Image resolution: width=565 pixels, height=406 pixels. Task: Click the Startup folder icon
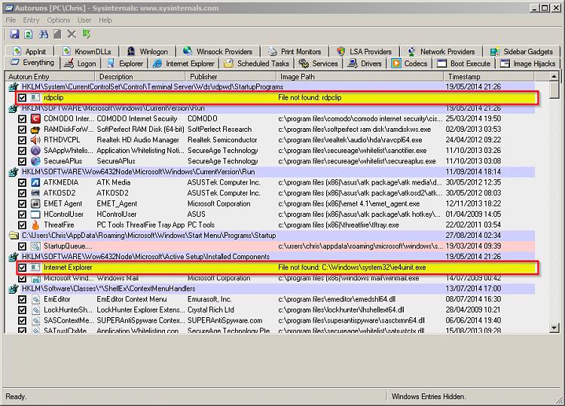tap(14, 236)
